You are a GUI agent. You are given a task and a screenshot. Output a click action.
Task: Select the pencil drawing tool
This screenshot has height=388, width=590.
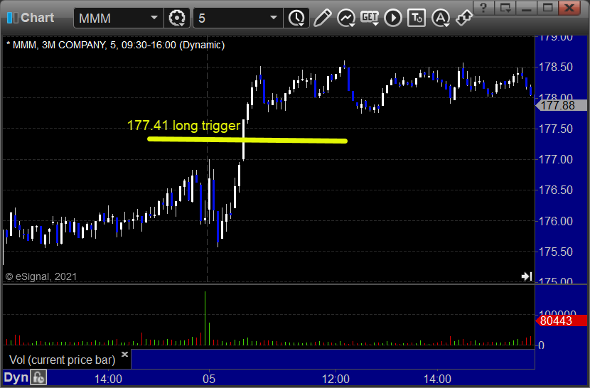322,18
